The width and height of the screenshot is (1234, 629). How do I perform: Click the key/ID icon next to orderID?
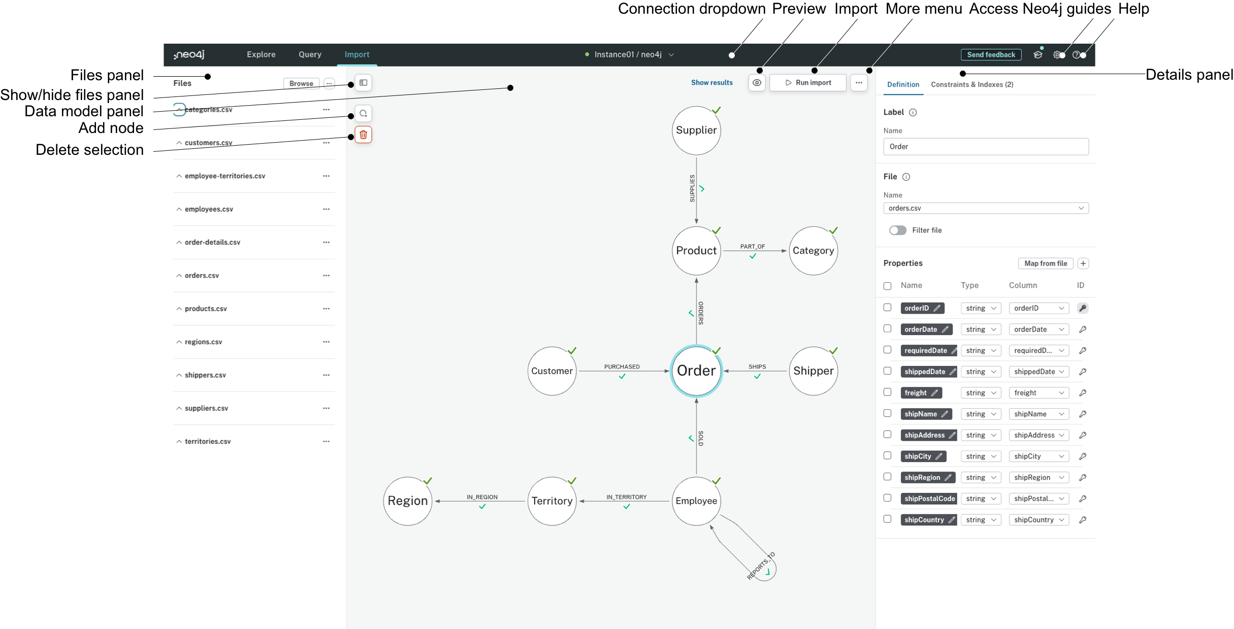coord(1082,308)
